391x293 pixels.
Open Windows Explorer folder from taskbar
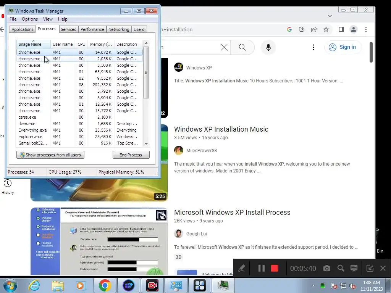pos(58,285)
